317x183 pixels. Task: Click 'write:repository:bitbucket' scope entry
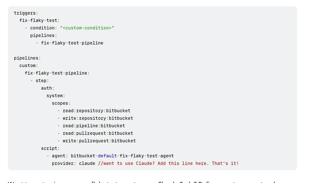pyautogui.click(x=98, y=118)
